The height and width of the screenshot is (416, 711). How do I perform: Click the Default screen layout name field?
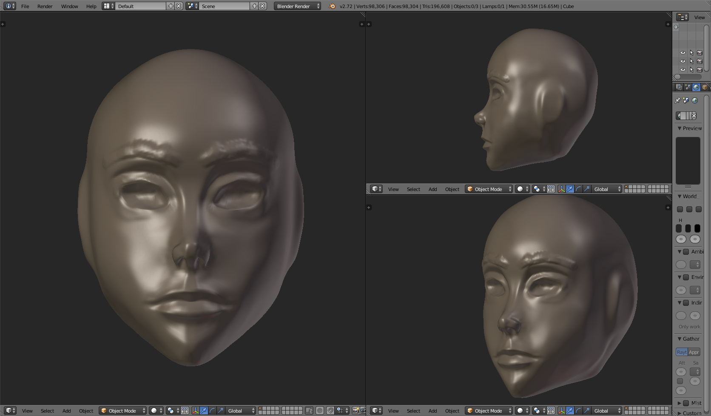pos(141,6)
